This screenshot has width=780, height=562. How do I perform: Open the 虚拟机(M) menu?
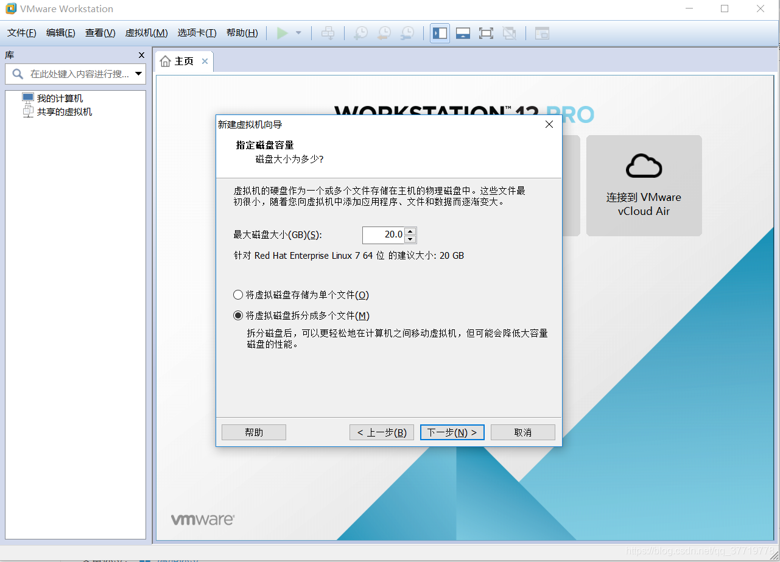(x=146, y=33)
